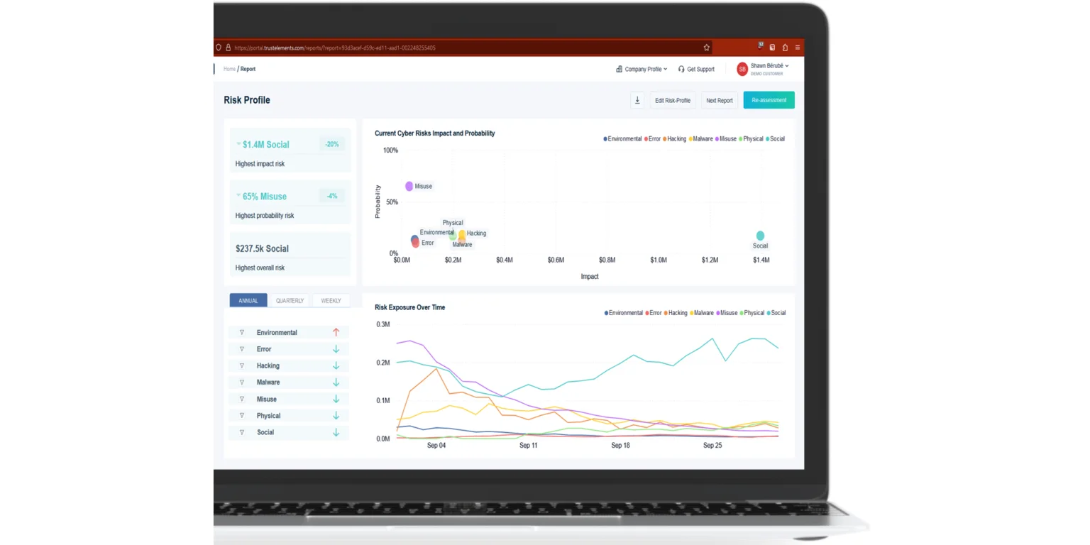
Task: Click the SB user avatar
Action: [x=742, y=69]
